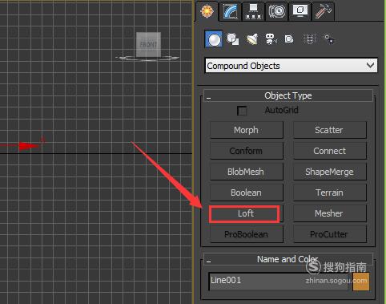Click the Connect button
Screen dimensions: 386x304
(x=329, y=151)
